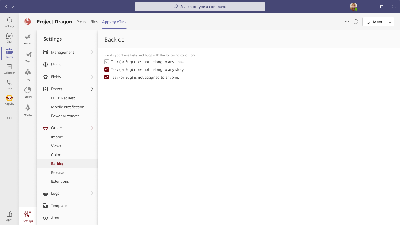Expand the Management settings section
The height and width of the screenshot is (225, 400).
92,52
